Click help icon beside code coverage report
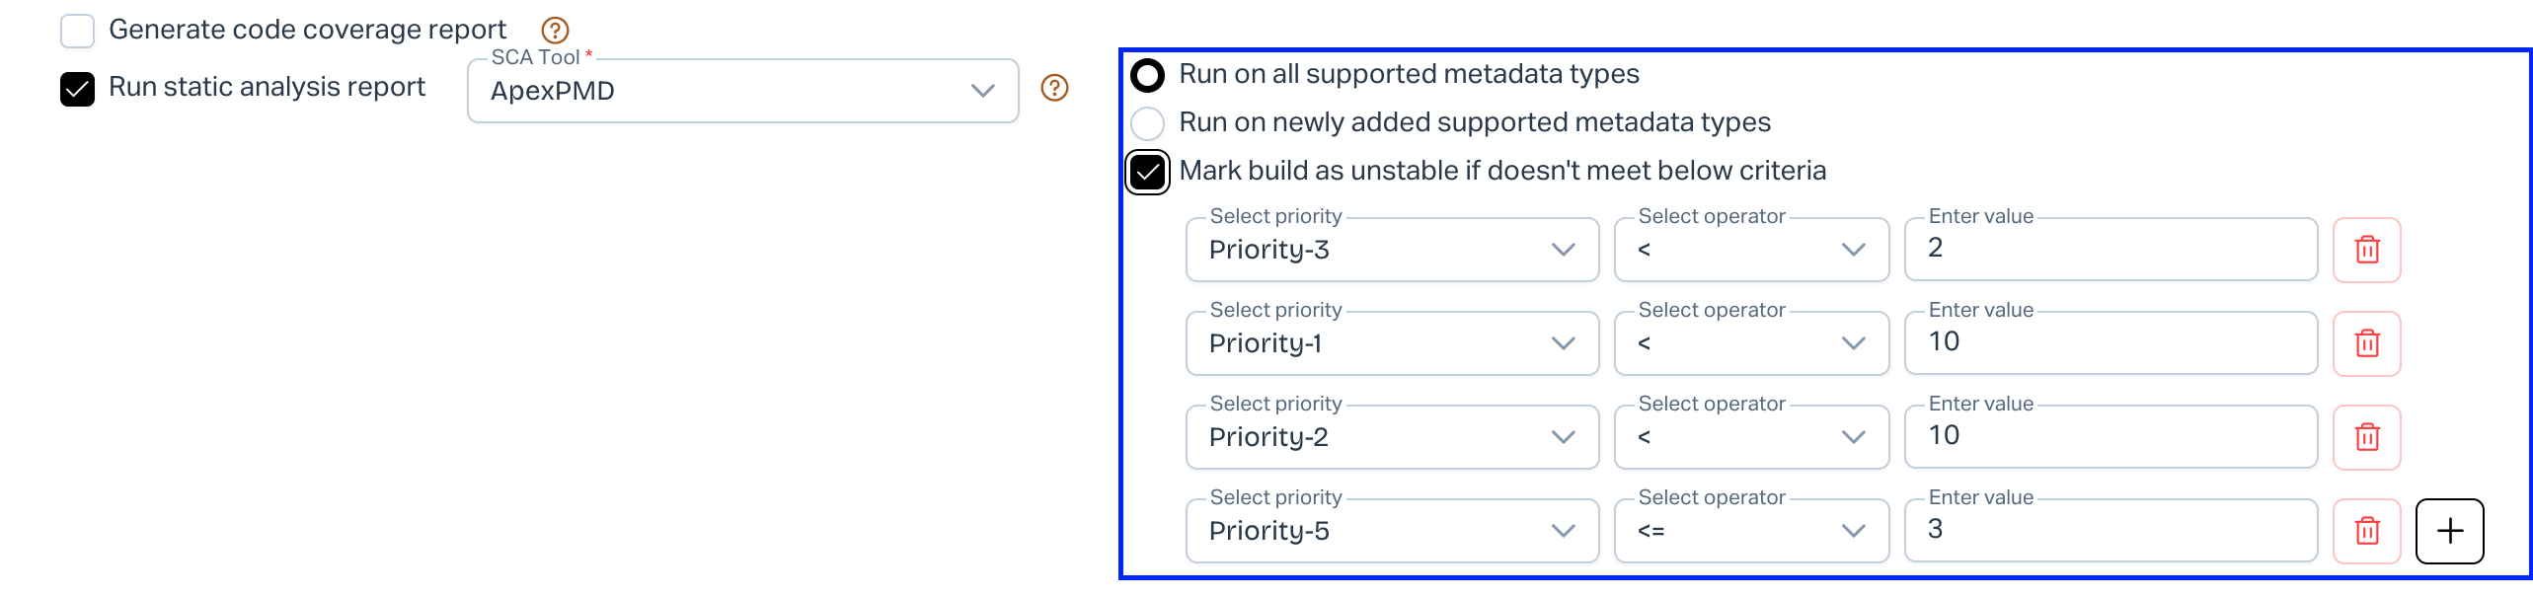Viewport: 2533px width, 596px height. [x=555, y=31]
